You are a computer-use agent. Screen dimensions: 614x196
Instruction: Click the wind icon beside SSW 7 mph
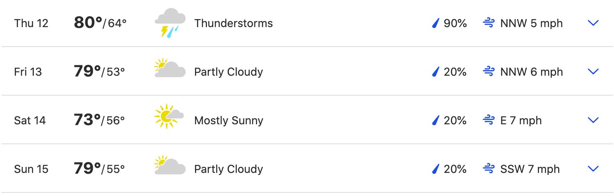tap(489, 169)
